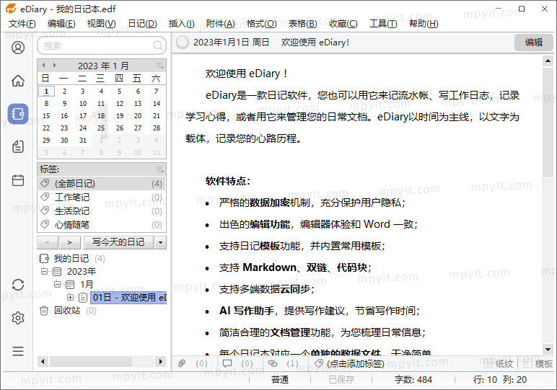557x390 pixels.
Task: Click the cloud sync icon in sidebar
Action: [x=18, y=285]
